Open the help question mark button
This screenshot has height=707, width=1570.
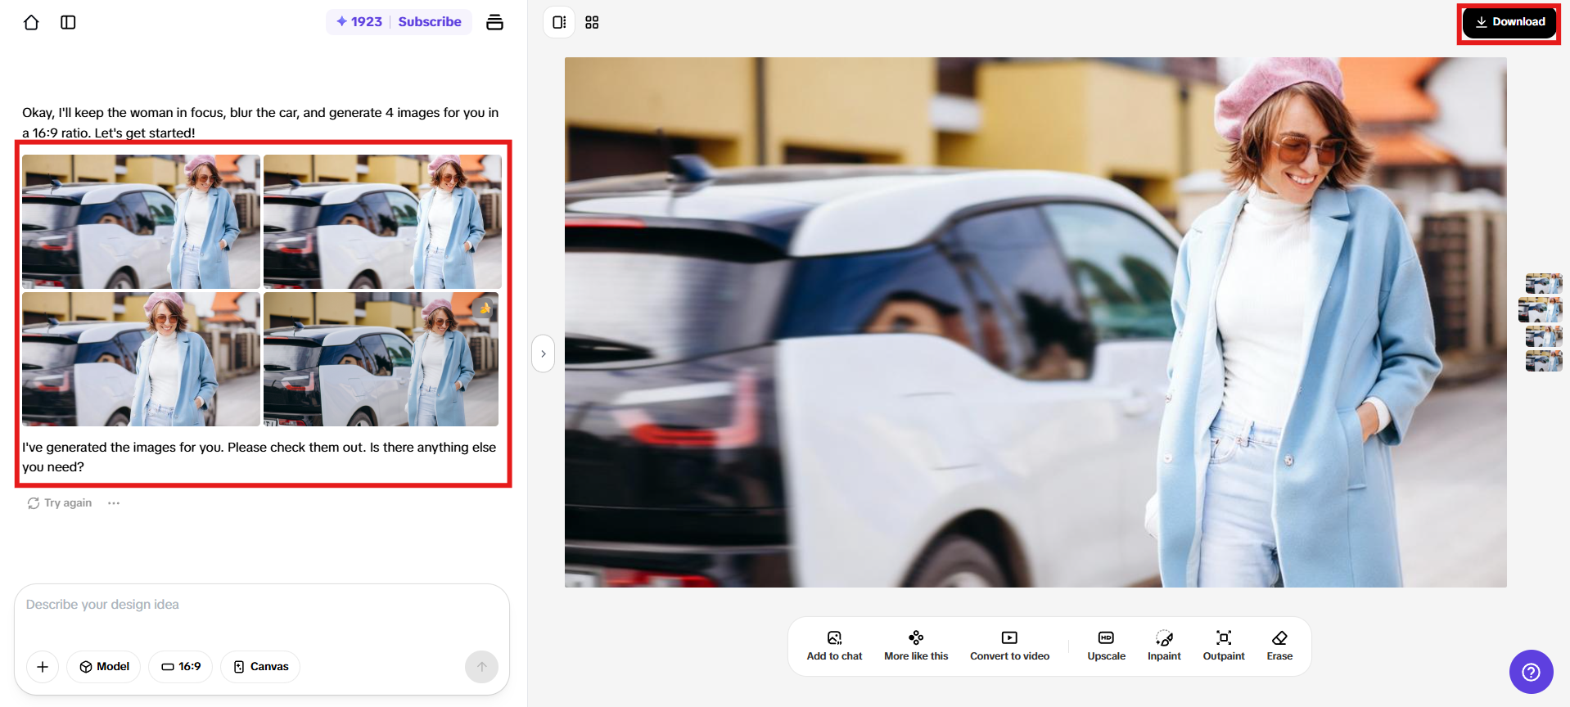tap(1531, 672)
